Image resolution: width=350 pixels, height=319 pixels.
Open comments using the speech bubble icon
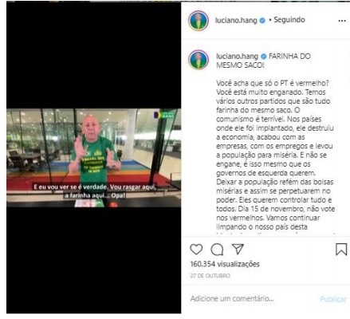pos(217,250)
